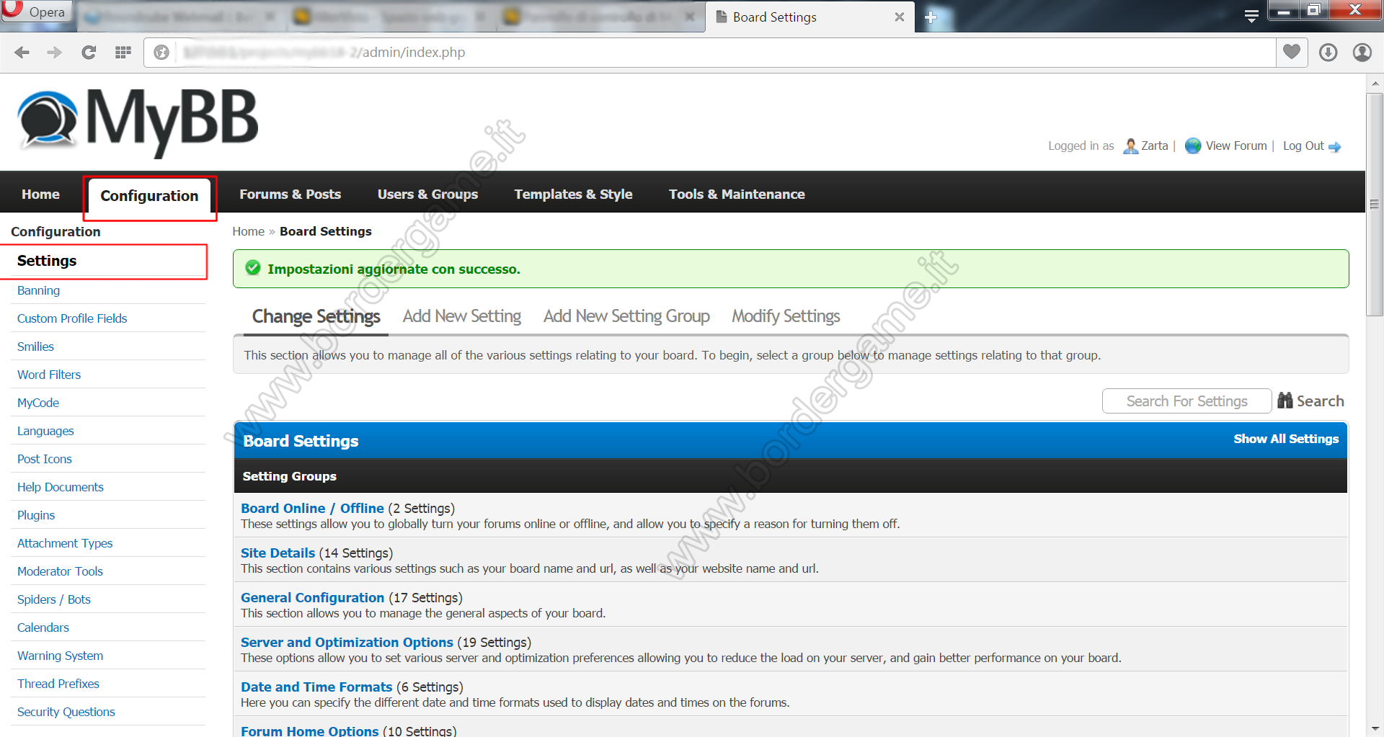
Task: Open the Forums & Posts tab
Action: point(290,195)
